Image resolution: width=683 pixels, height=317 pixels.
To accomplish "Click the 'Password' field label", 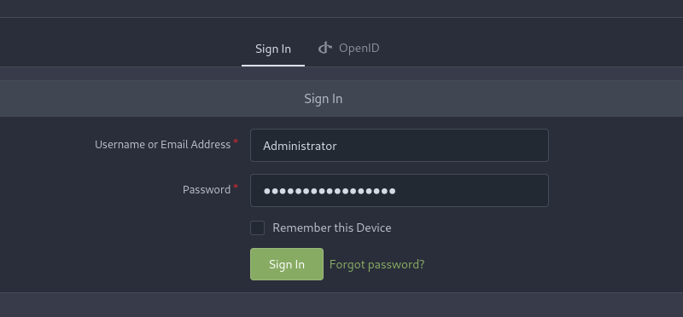I will [x=207, y=189].
